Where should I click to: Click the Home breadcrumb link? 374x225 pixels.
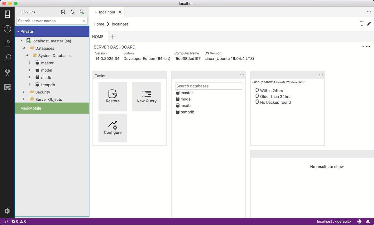click(x=99, y=24)
